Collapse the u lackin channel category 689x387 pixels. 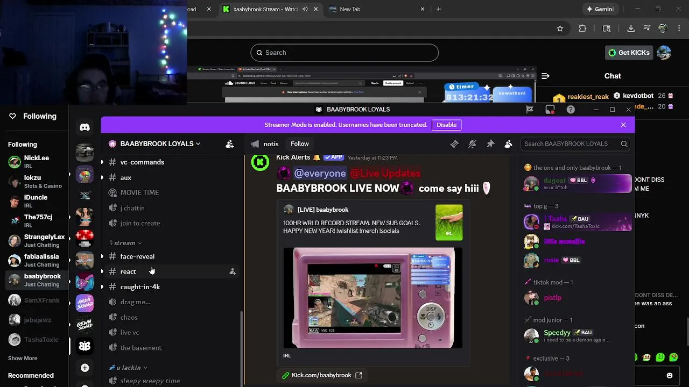click(128, 368)
